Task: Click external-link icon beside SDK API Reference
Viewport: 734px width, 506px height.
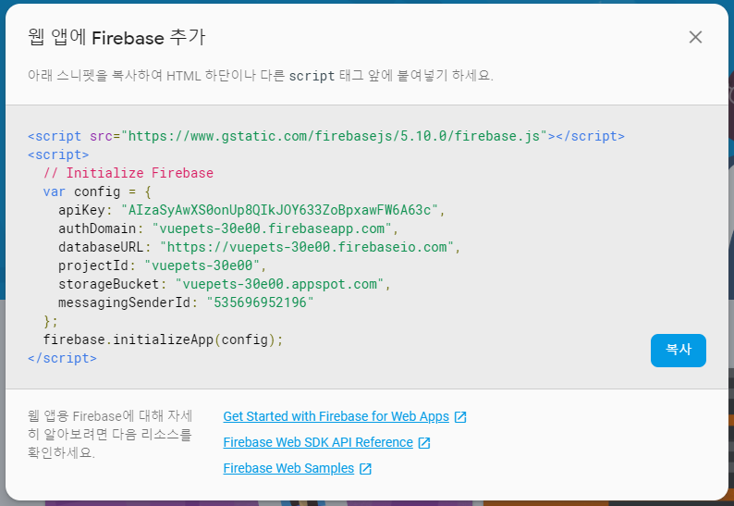Action: pyautogui.click(x=424, y=443)
